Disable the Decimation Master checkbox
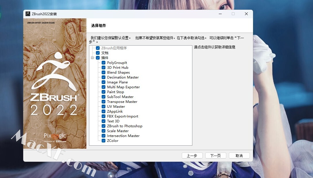This screenshot has width=313, height=178. click(104, 77)
